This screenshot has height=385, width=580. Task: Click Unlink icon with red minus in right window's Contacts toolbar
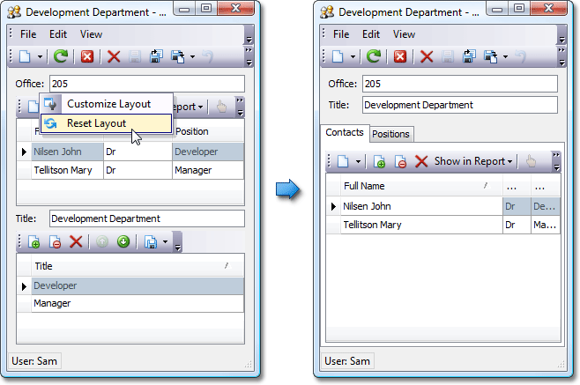400,161
